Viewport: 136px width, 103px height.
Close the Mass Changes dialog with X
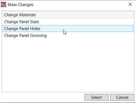pyautogui.click(x=130, y=4)
